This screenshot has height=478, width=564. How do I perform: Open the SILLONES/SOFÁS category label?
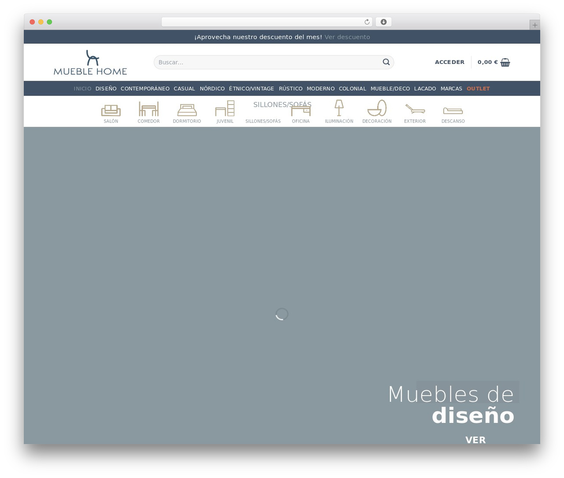tap(263, 121)
